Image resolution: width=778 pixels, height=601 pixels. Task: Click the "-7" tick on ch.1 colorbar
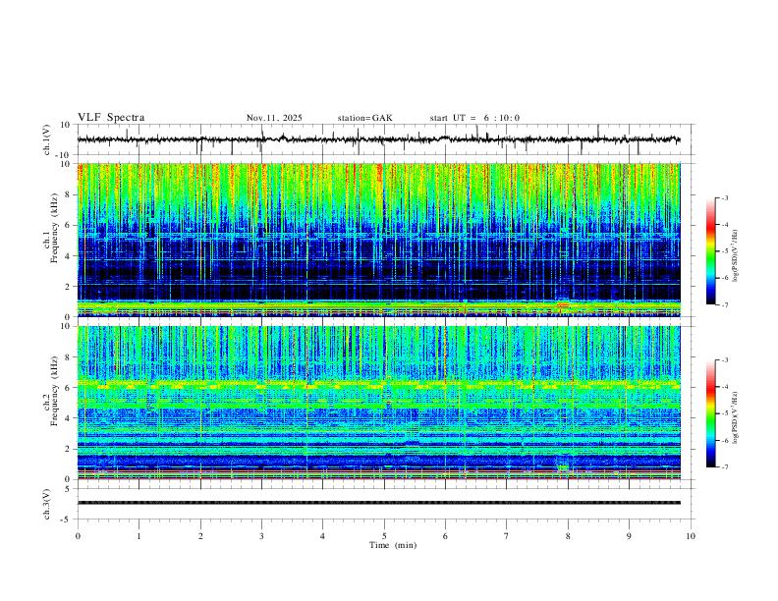pyautogui.click(x=725, y=304)
